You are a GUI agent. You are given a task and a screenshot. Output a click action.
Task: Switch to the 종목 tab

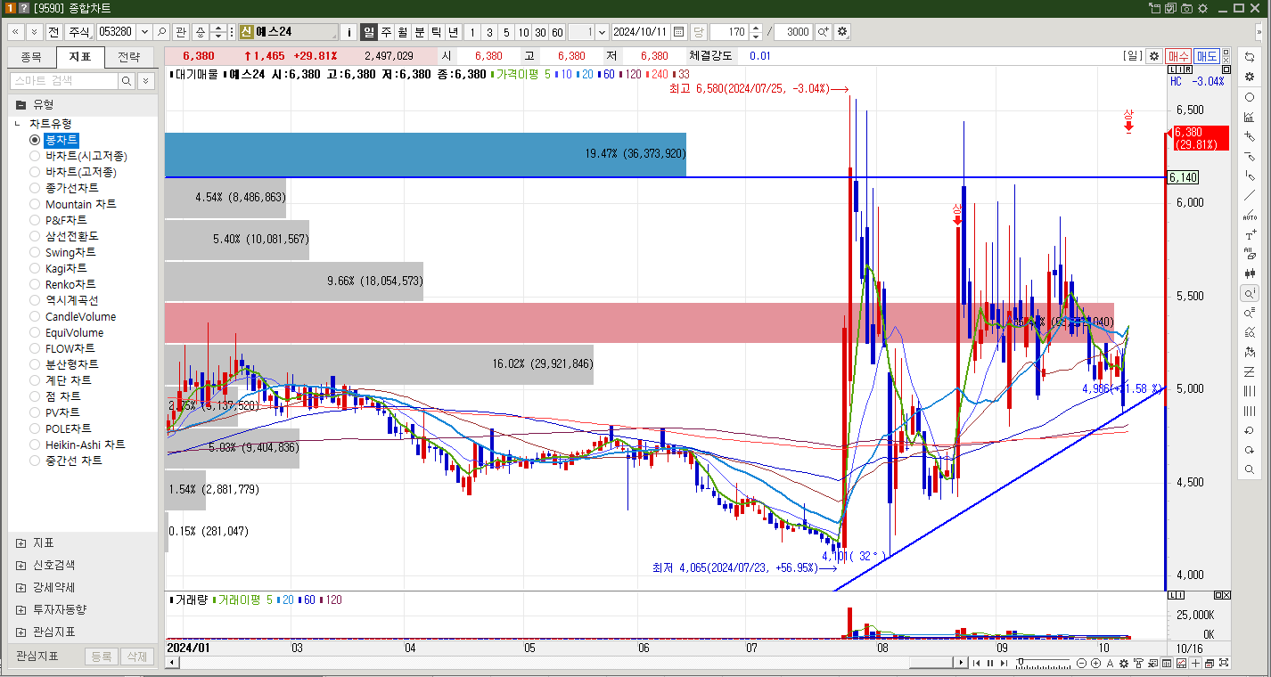31,58
